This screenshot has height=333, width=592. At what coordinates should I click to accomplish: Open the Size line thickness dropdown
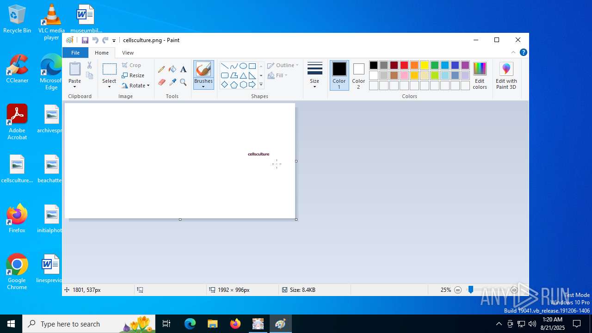click(314, 75)
